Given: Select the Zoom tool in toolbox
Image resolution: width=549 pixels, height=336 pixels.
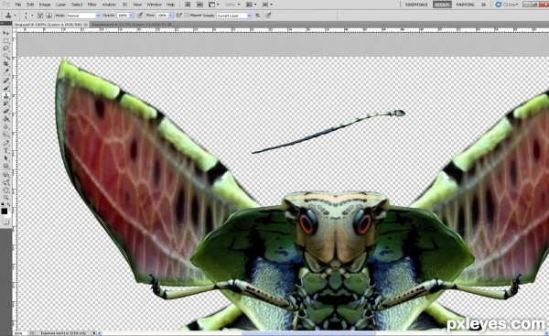Looking at the screenshot, I should (6, 198).
